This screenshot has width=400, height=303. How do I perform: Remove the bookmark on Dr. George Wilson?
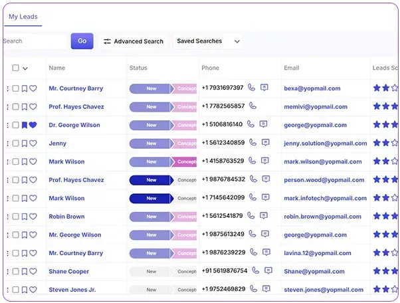point(24,125)
